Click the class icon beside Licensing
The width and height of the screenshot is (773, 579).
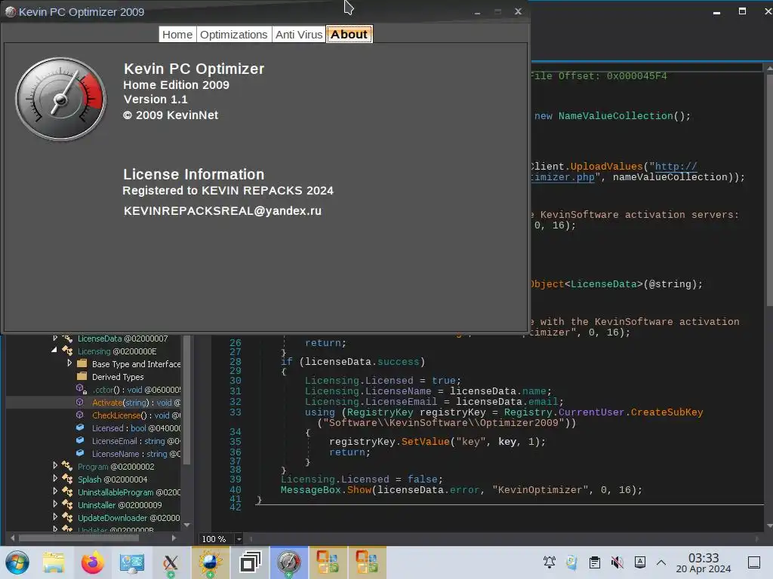(67, 351)
